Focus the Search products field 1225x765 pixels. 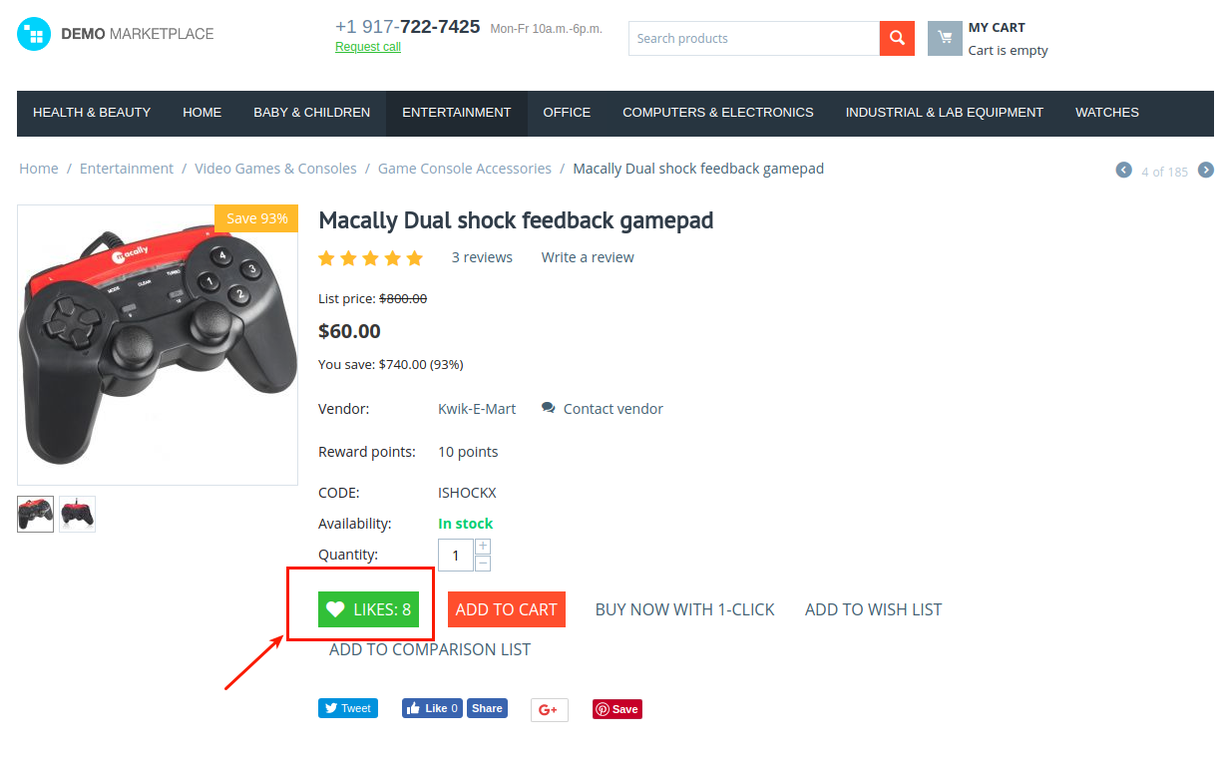point(754,38)
